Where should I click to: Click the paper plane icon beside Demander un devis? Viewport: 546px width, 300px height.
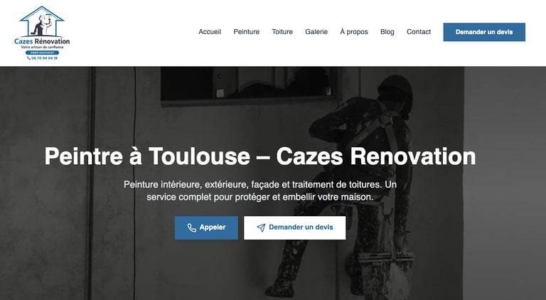coord(261,227)
